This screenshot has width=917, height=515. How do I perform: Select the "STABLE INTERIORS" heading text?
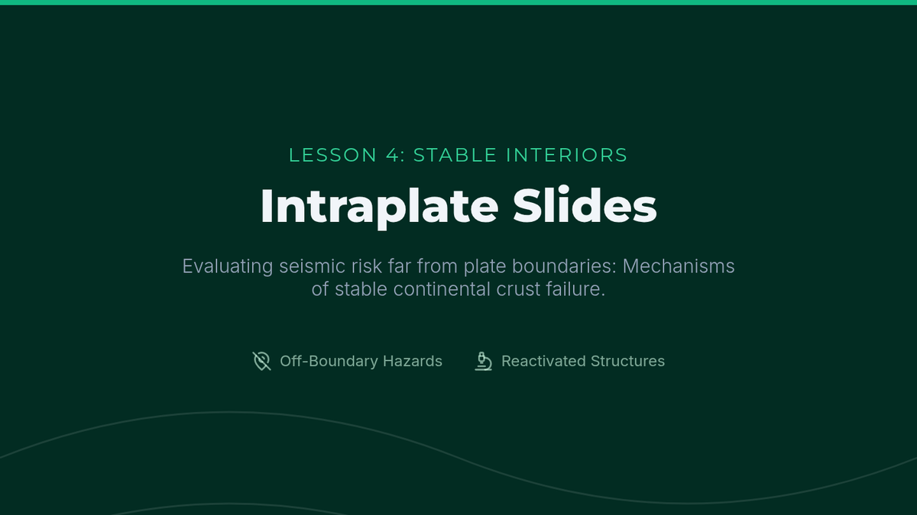coord(520,155)
